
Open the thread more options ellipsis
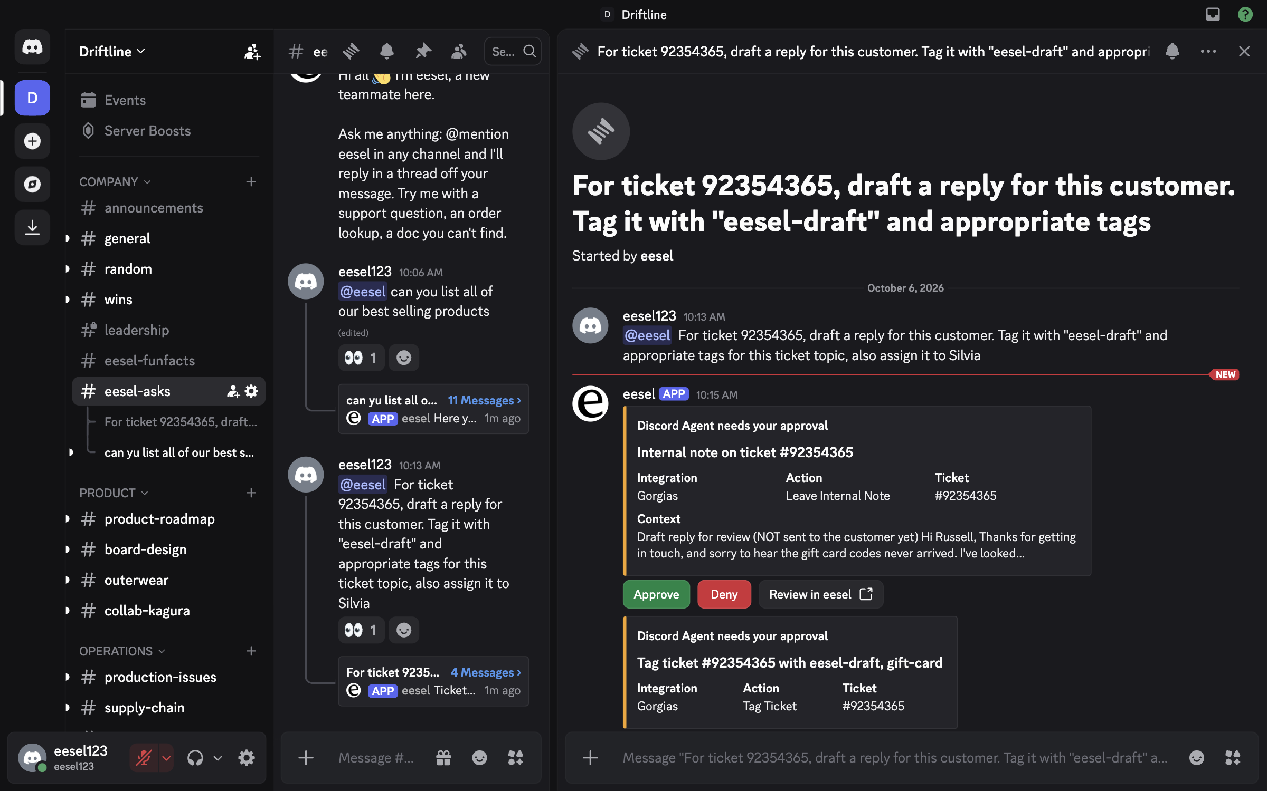(x=1208, y=51)
